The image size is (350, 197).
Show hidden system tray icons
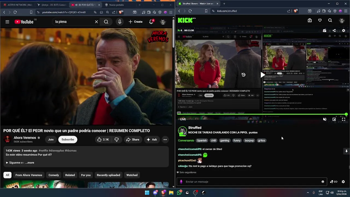coord(308,193)
